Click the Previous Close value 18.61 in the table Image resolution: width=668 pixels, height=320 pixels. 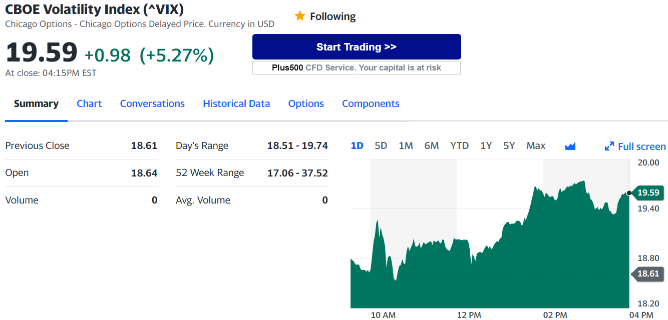coord(144,145)
